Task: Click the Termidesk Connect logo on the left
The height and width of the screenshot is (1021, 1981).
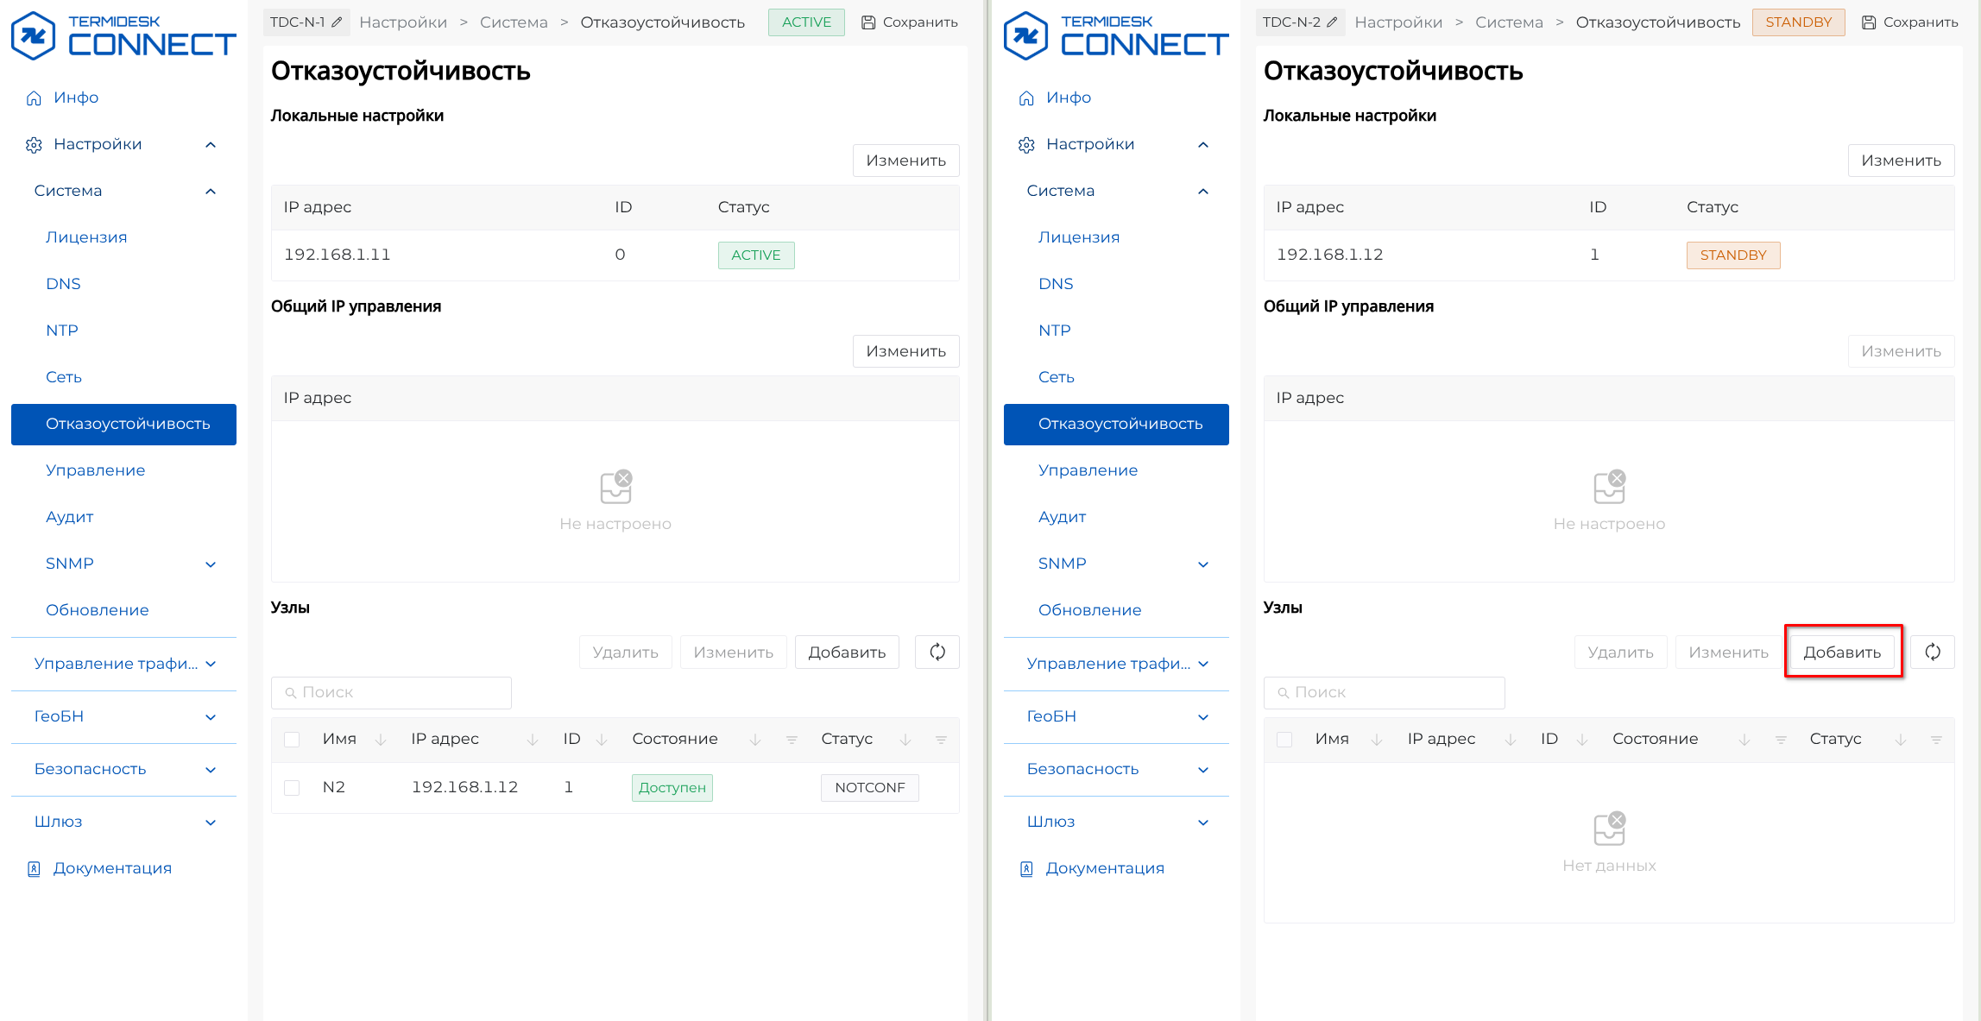Action: [x=123, y=36]
